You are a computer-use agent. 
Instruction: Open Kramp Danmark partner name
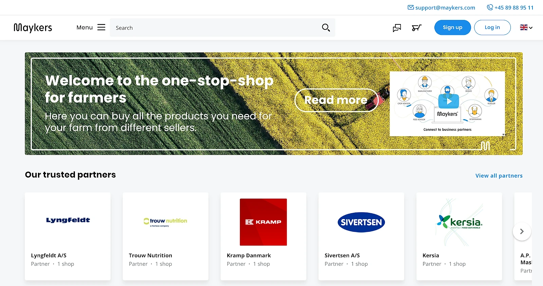coord(249,256)
